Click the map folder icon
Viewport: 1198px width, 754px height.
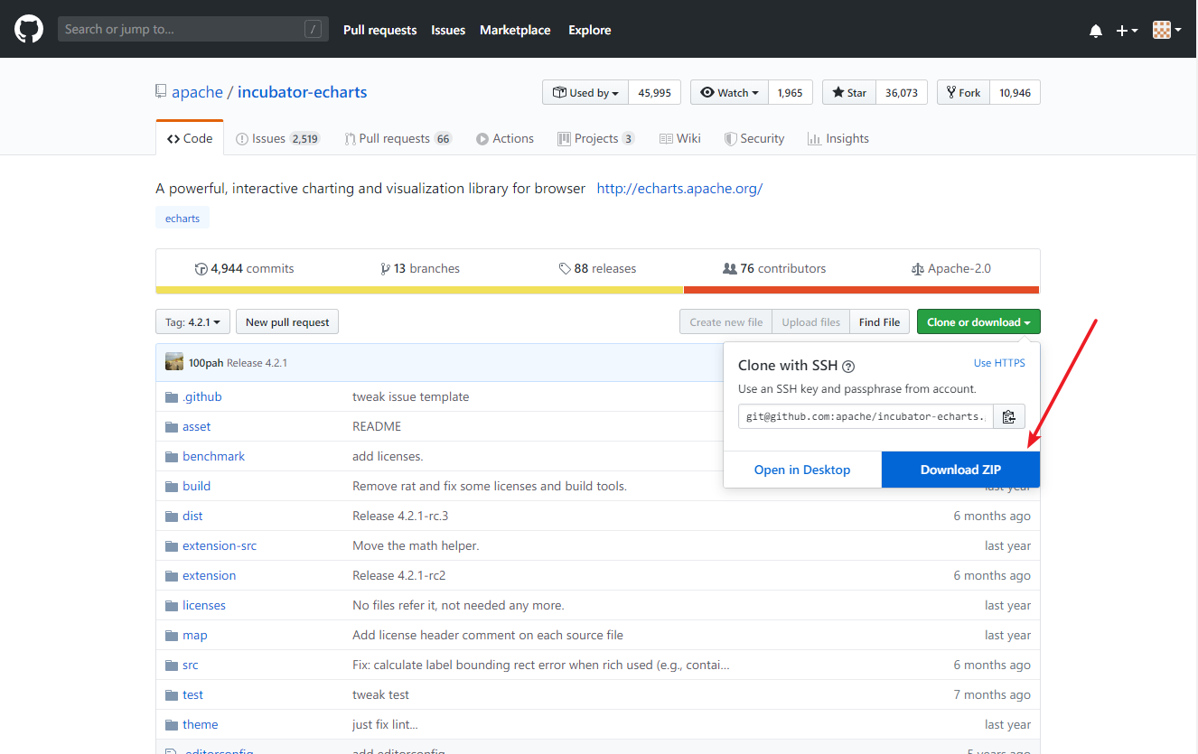(x=172, y=635)
